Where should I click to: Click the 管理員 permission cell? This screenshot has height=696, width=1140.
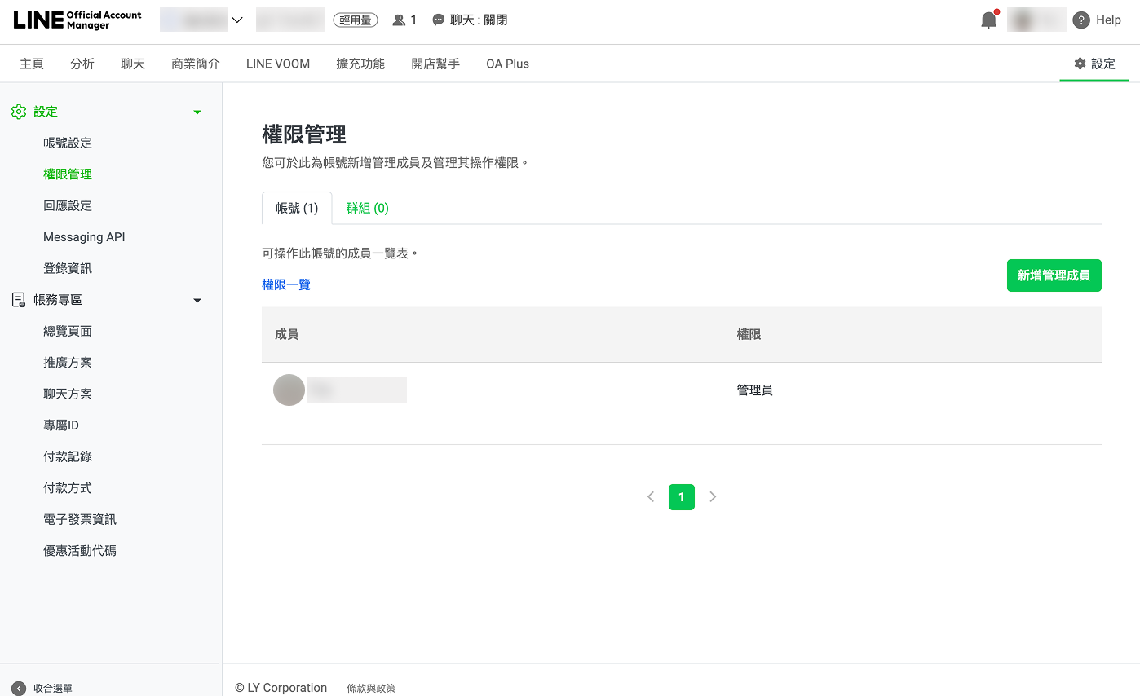755,390
